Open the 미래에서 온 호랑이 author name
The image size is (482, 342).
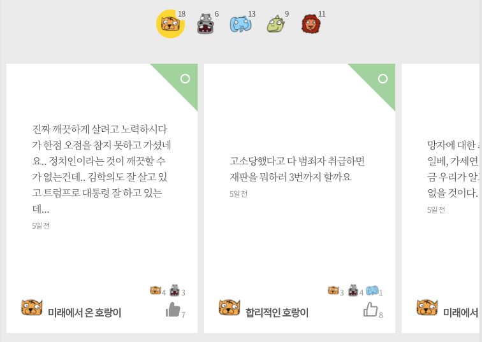pyautogui.click(x=85, y=313)
